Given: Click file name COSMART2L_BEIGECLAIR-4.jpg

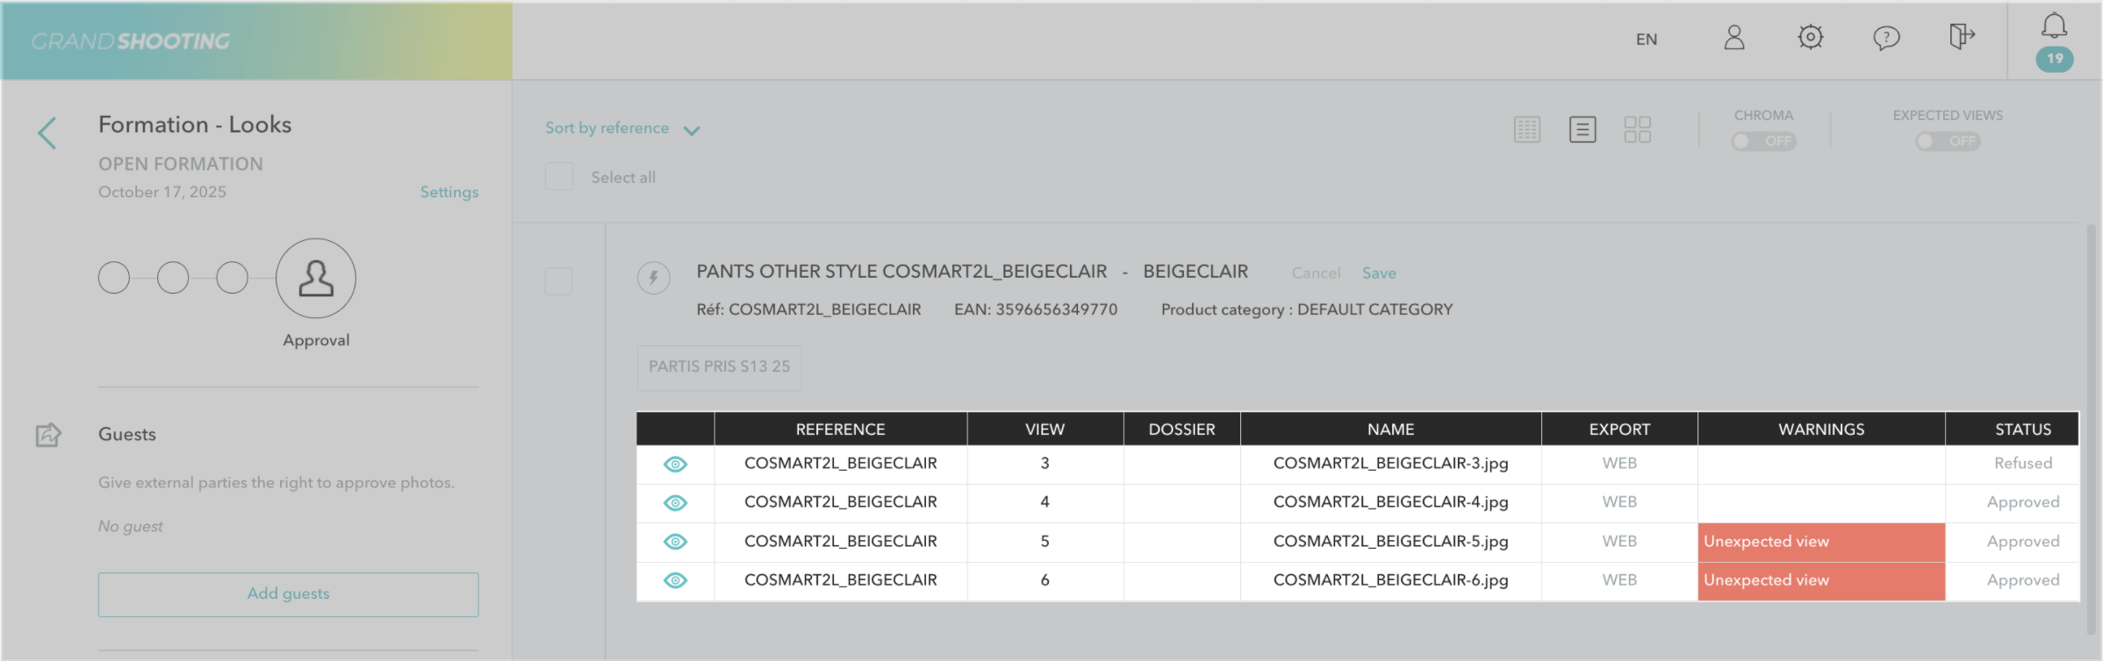Looking at the screenshot, I should click(1390, 502).
